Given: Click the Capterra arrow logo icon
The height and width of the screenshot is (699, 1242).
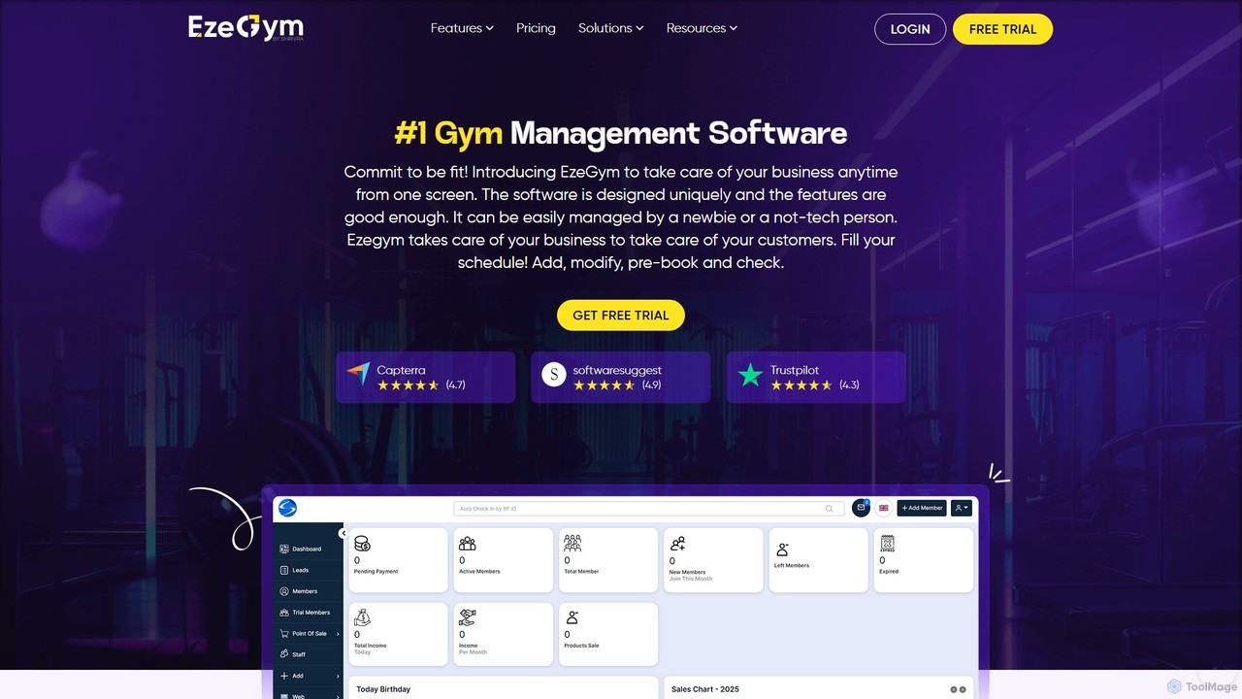Looking at the screenshot, I should coord(358,375).
